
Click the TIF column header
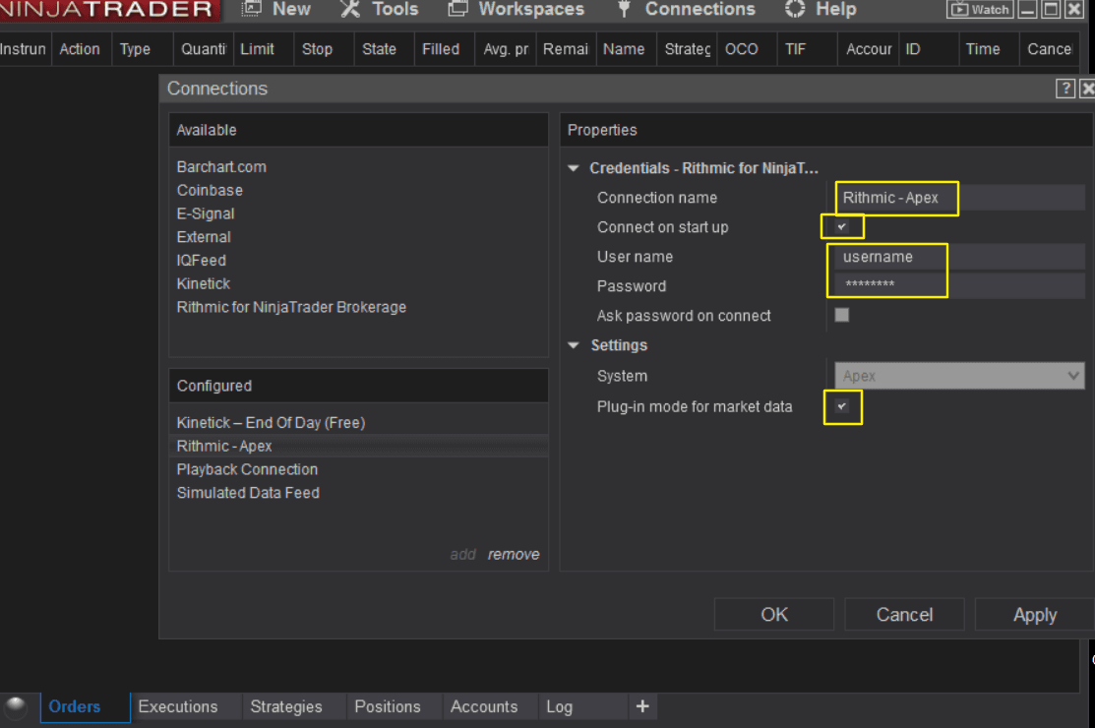tap(807, 49)
